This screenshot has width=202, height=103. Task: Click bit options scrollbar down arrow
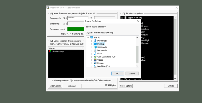175,78
